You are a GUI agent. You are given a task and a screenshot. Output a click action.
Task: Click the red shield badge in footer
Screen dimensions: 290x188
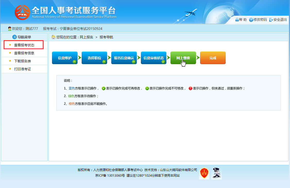(204, 173)
